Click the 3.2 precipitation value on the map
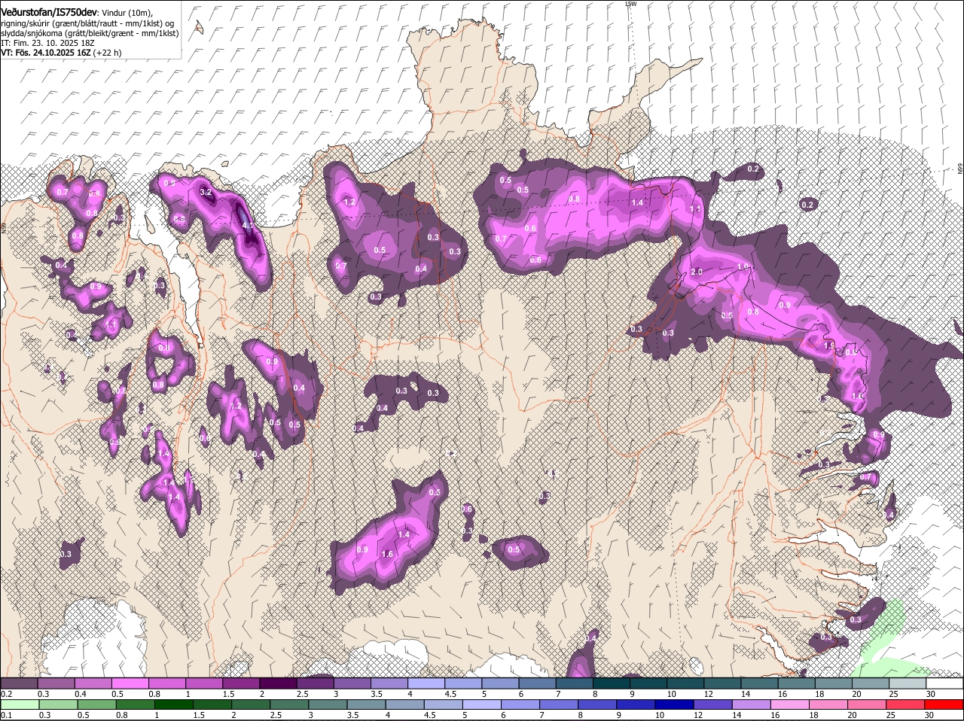The width and height of the screenshot is (964, 721). (206, 193)
